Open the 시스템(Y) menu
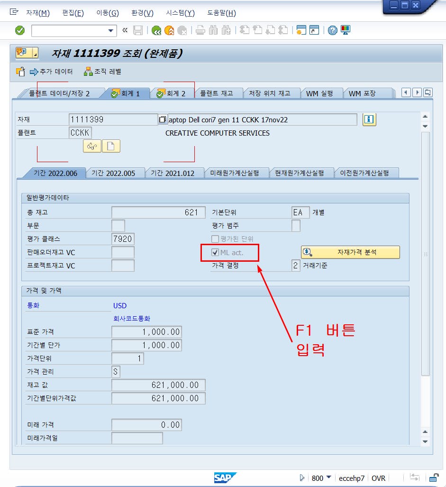Viewport: 446px width, 487px height. coord(180,13)
